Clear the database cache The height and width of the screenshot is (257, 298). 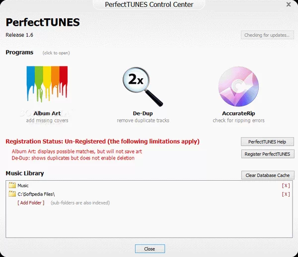pyautogui.click(x=268, y=175)
